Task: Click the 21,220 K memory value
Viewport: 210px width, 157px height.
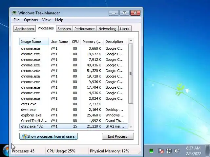Action: coord(94,126)
